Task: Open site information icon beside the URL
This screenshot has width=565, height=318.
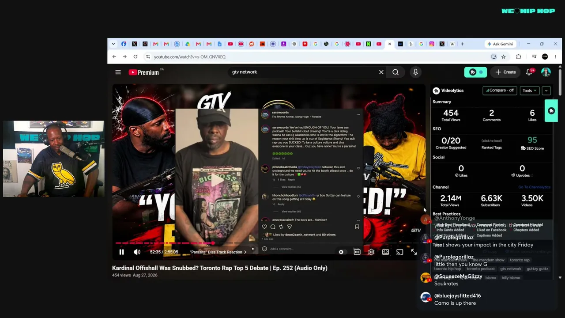Action: coord(148,57)
